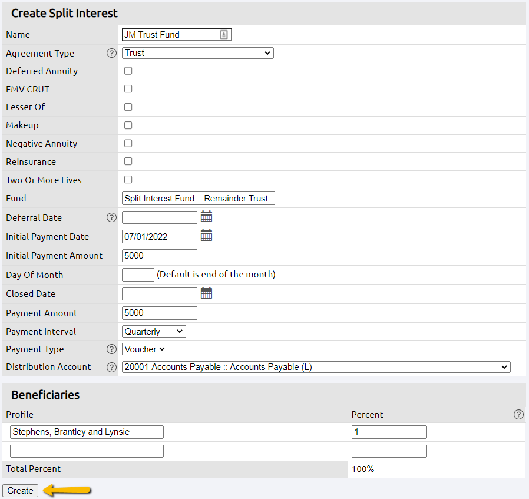Open the Payment Type Voucher dropdown
Viewport: 529px width, 499px height.
145,349
